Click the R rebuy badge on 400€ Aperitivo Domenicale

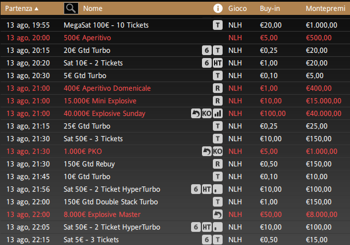pos(217,88)
